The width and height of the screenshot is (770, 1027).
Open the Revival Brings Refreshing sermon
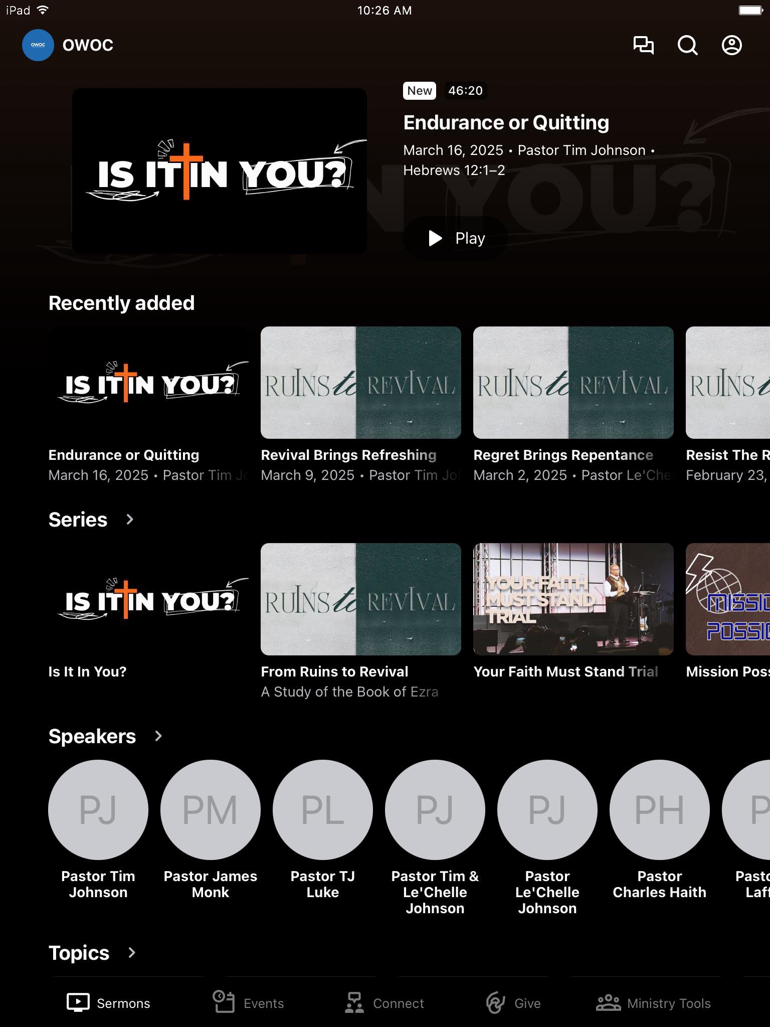(361, 383)
